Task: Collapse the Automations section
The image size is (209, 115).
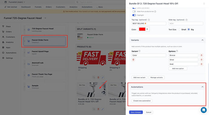Action: 202,87
